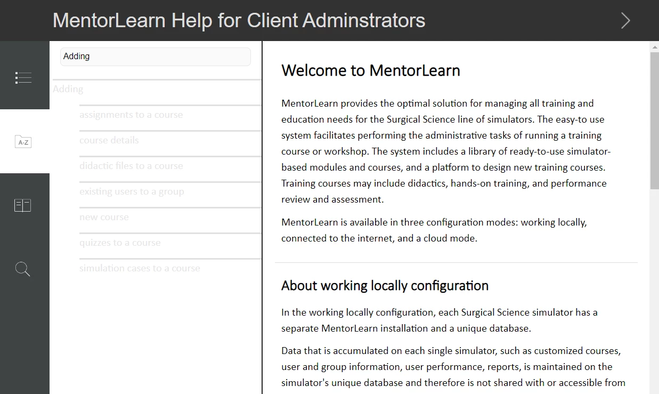This screenshot has width=659, height=394.
Task: Click the paragraph starting 'MentorLearn is available in three'
Action: (434, 230)
